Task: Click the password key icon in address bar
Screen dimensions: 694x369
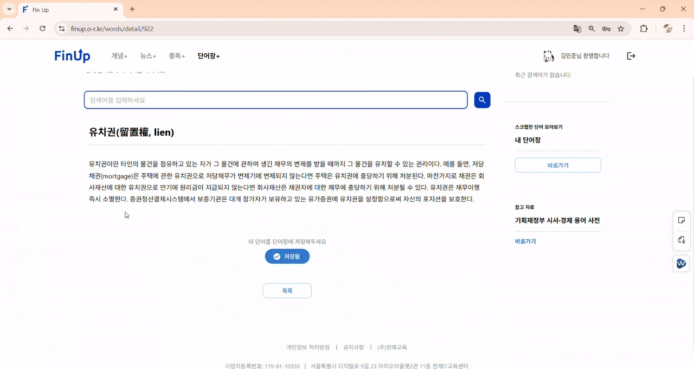Action: click(x=606, y=28)
